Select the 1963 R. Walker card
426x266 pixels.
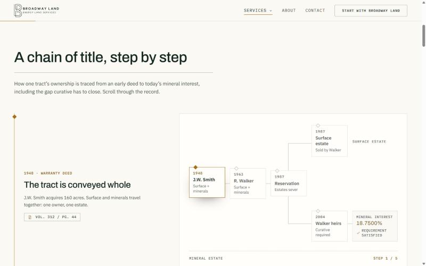point(248,184)
